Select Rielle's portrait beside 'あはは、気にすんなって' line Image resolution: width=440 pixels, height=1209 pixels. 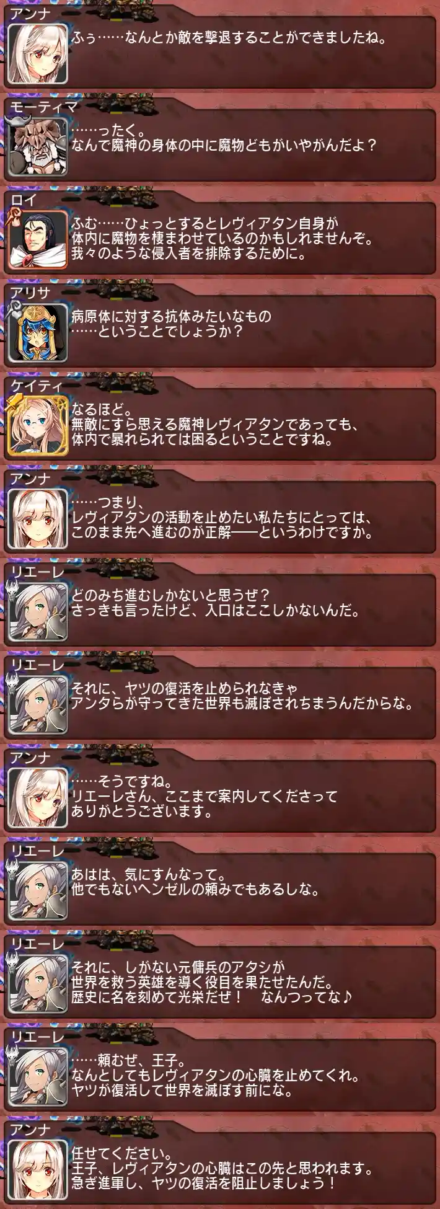coord(37,891)
